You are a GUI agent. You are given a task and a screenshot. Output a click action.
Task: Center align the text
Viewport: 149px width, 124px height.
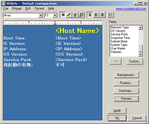pos(96,15)
